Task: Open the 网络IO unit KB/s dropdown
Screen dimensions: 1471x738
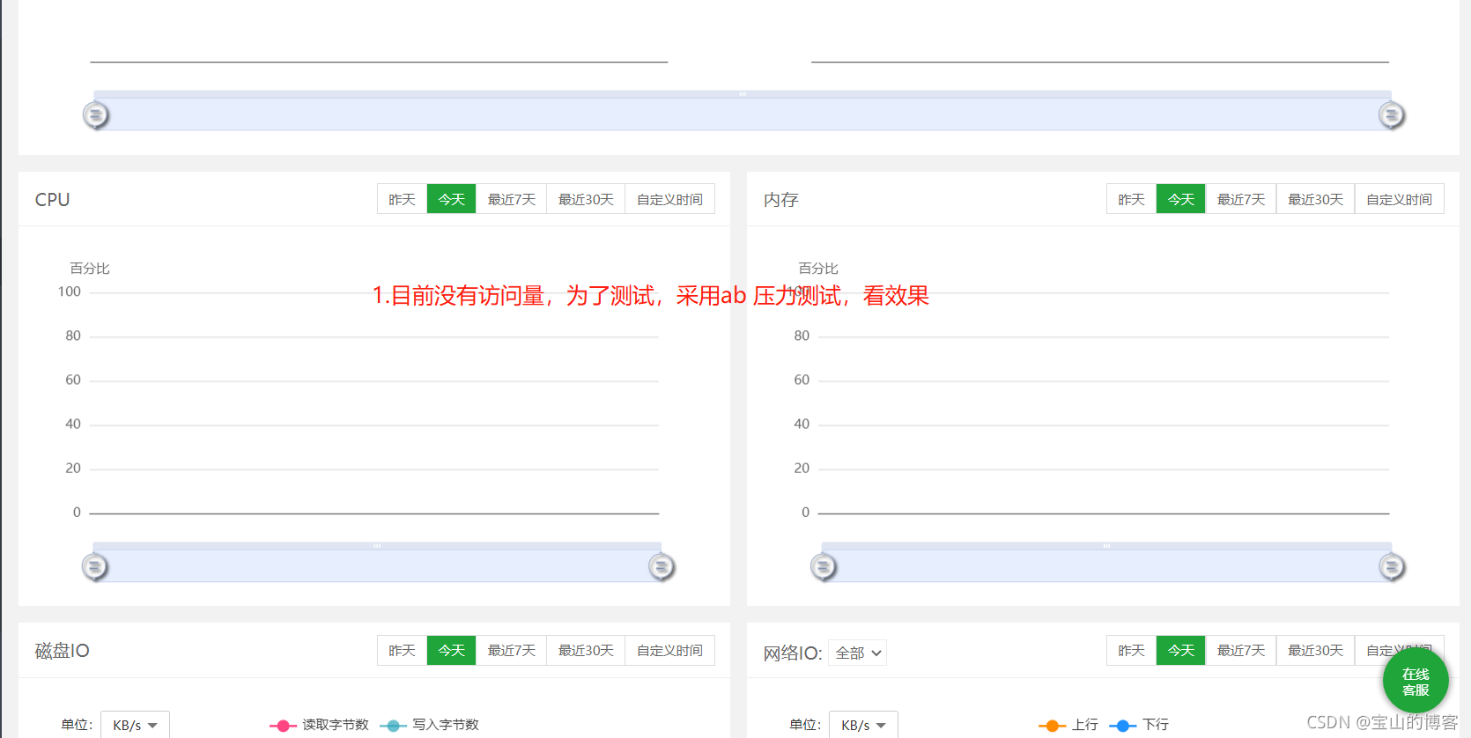Action: click(x=863, y=725)
